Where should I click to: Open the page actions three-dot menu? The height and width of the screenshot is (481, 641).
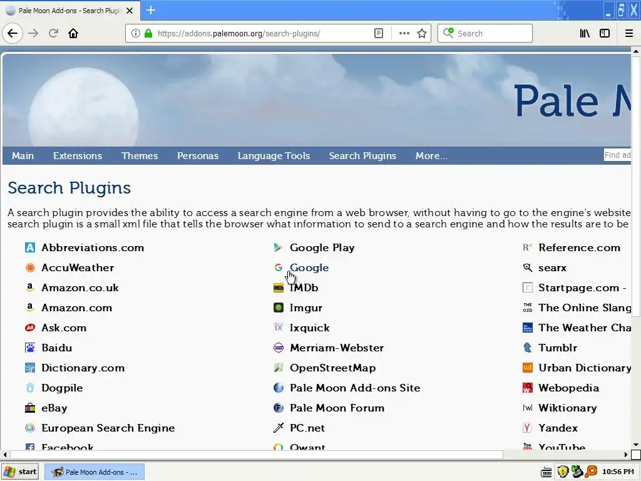(x=404, y=33)
